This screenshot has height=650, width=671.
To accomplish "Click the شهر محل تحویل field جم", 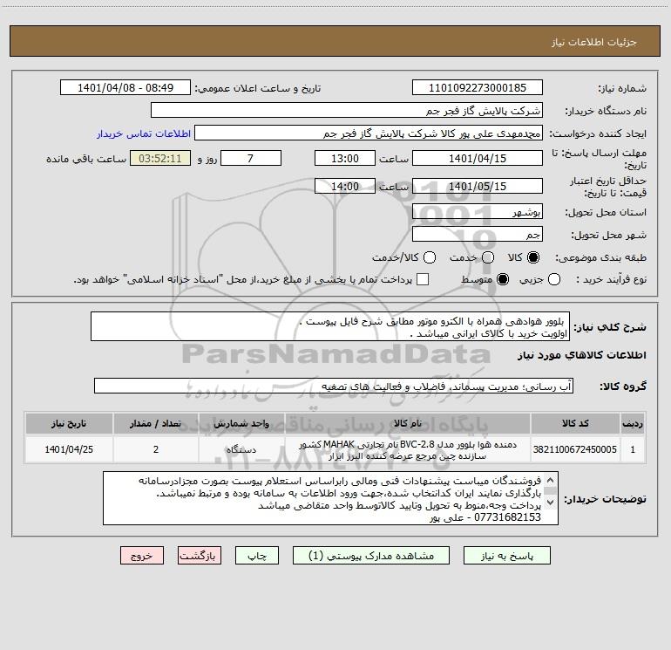I will point(478,235).
